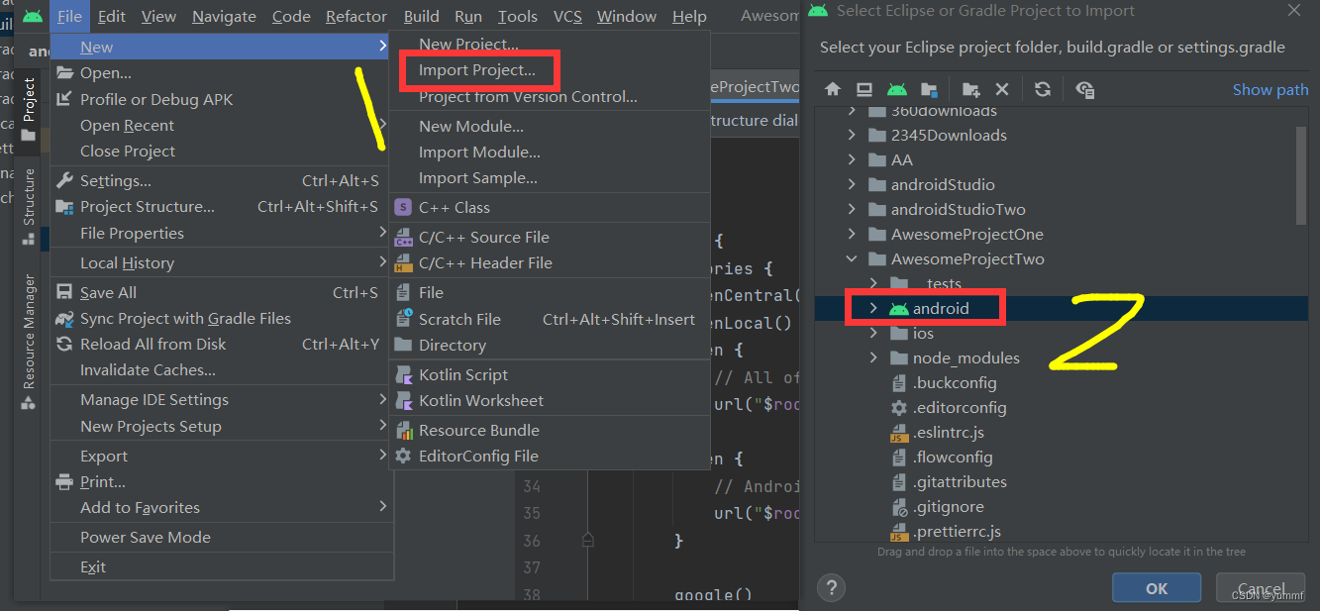
Task: Click the file tree vertical scrollbar
Action: [x=1301, y=175]
